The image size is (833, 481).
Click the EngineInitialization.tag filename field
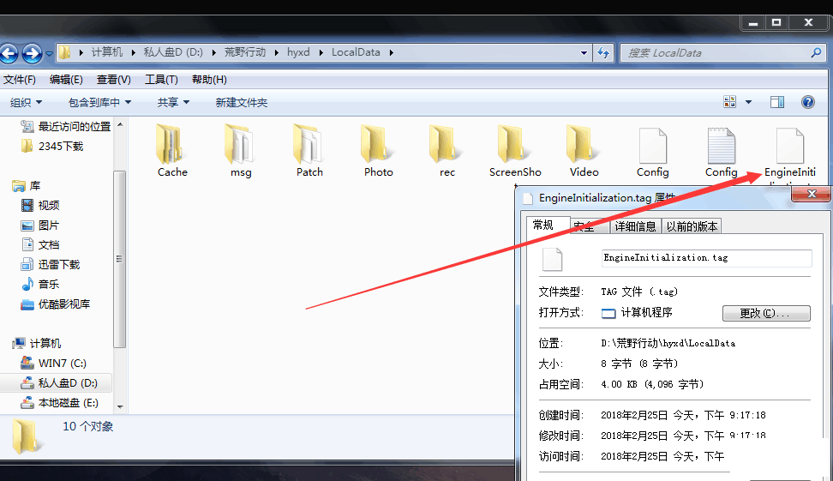tap(706, 258)
